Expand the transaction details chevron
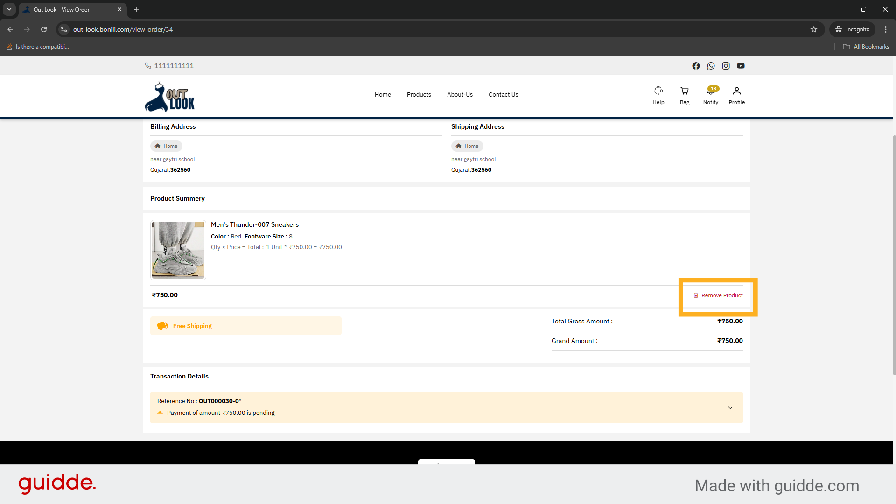The height and width of the screenshot is (504, 896). pyautogui.click(x=730, y=408)
